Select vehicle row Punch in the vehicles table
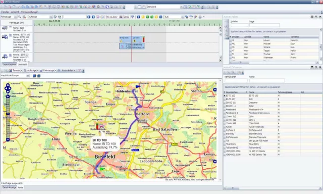 coord(273,127)
